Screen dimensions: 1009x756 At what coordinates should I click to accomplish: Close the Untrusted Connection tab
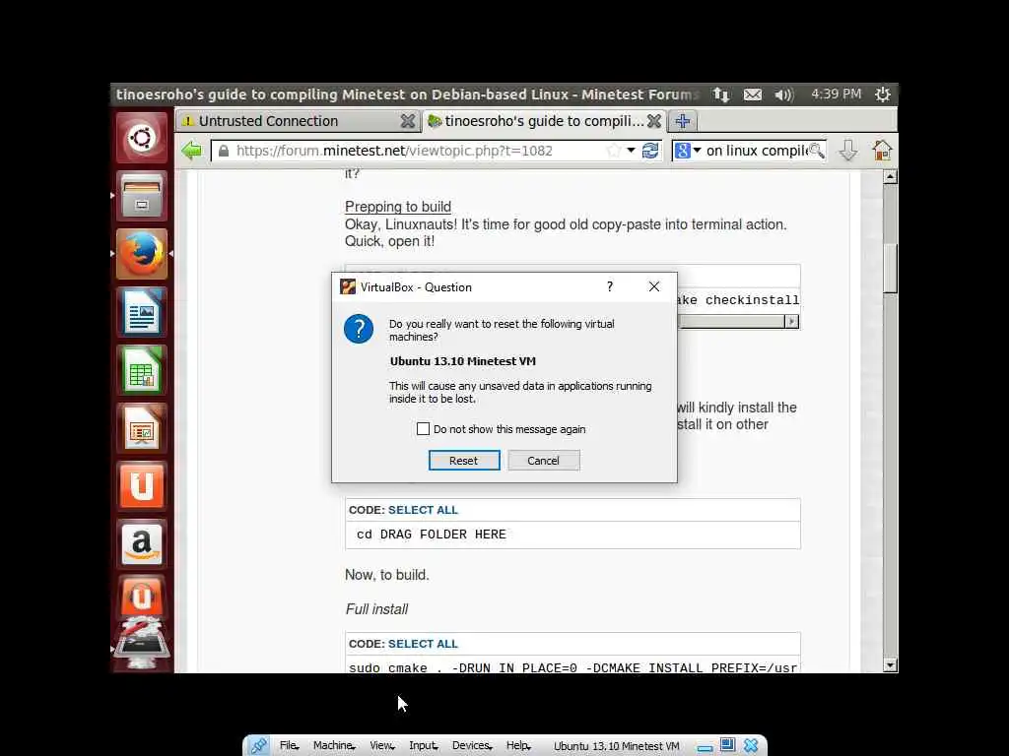407,121
